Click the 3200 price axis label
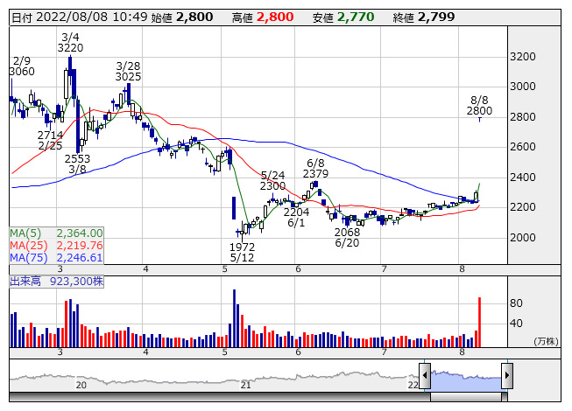Screen dimensions: 572x411 click(x=523, y=57)
